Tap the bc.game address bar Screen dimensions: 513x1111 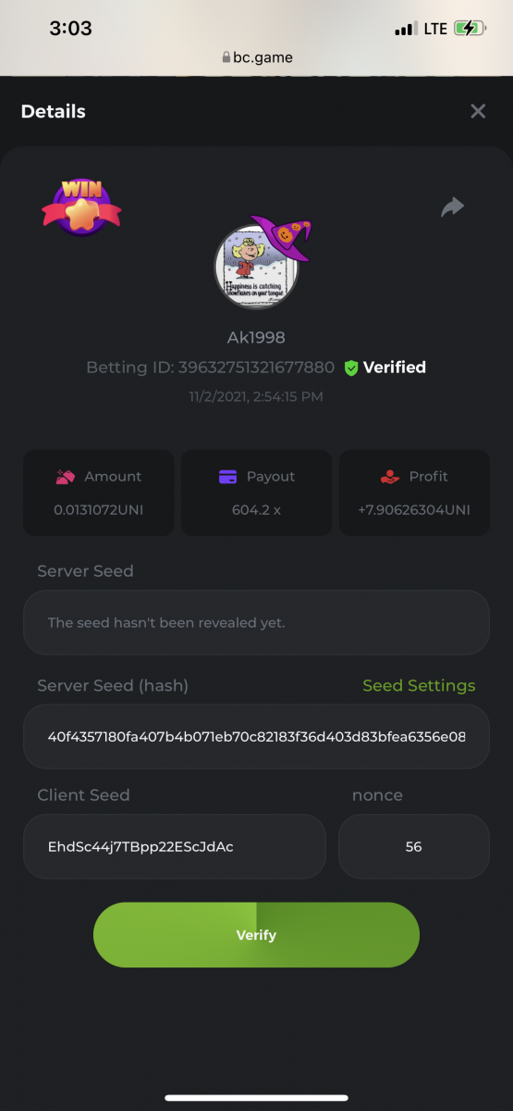click(257, 57)
